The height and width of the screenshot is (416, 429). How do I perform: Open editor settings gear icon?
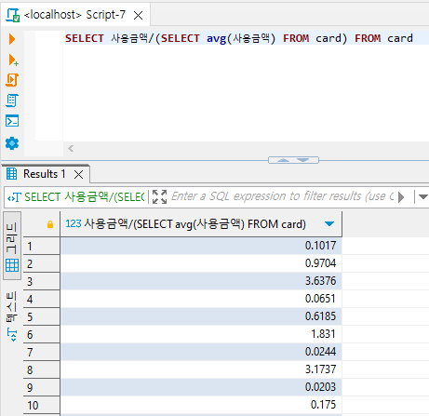12,143
